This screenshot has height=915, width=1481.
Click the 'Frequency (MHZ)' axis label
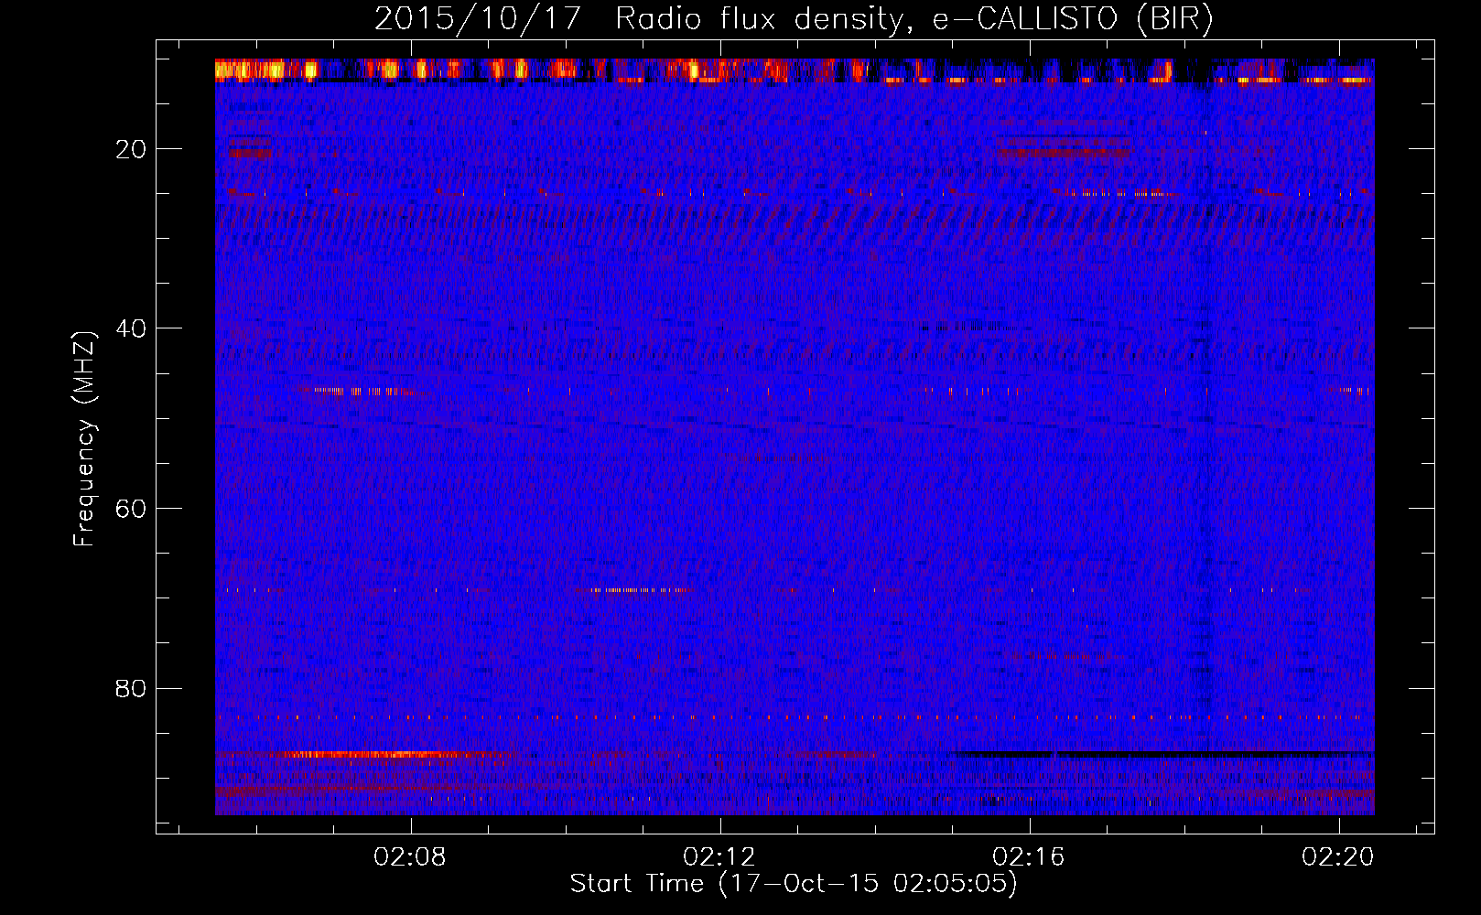(84, 439)
